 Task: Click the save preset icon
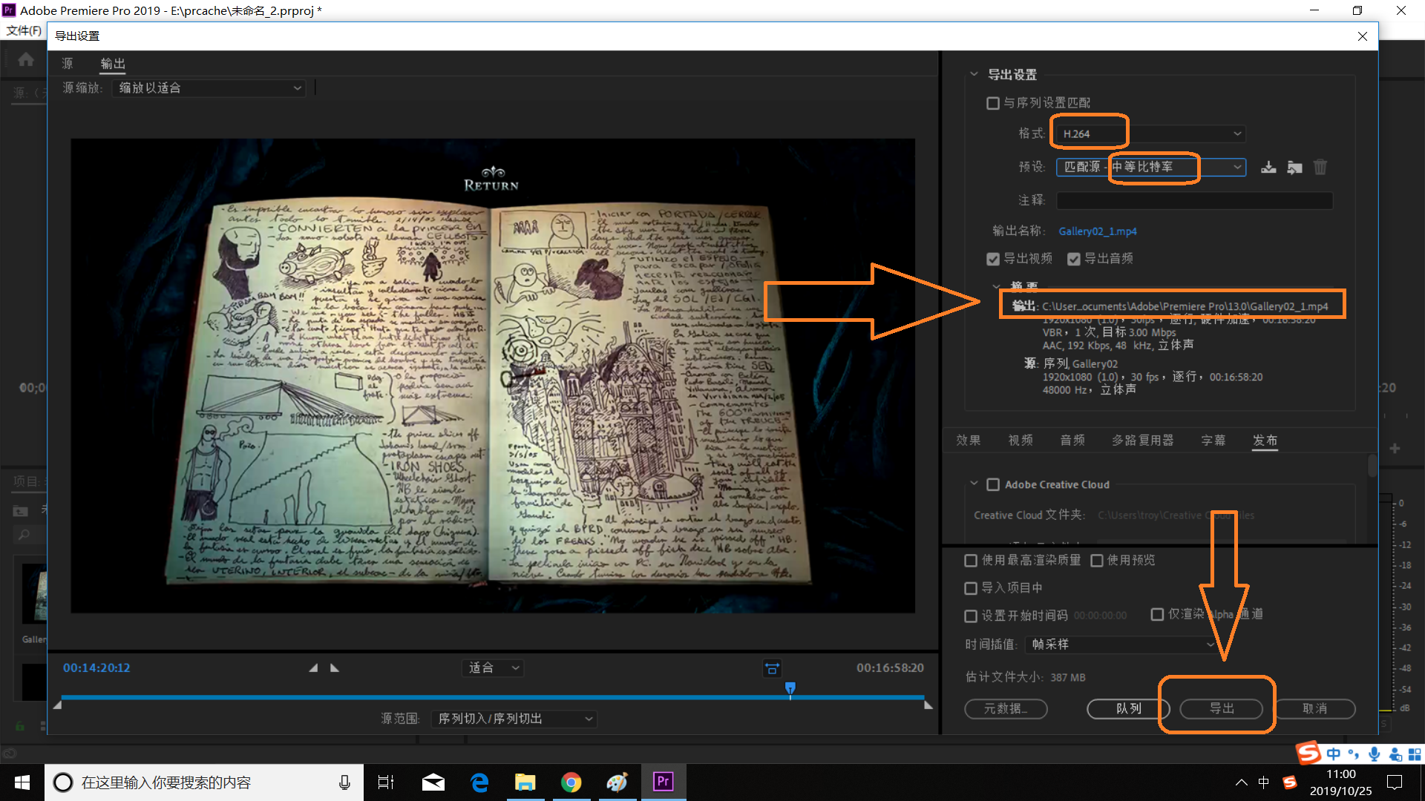pos(1268,167)
